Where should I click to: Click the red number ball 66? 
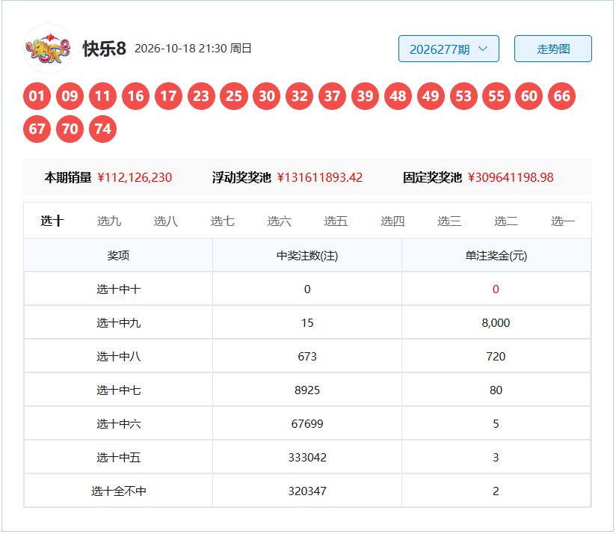[561, 96]
